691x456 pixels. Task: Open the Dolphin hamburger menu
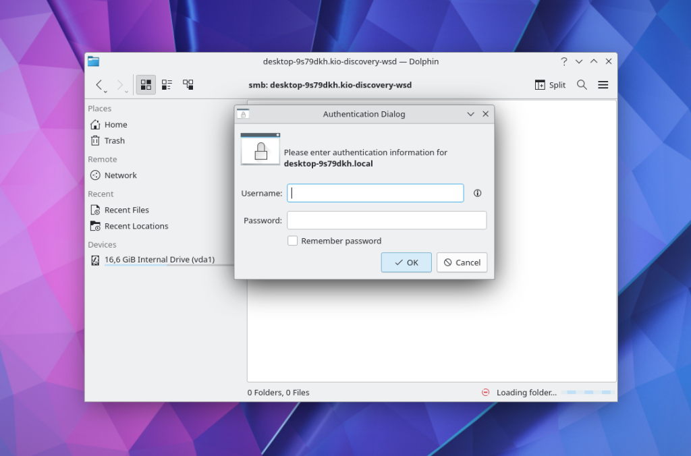point(603,84)
